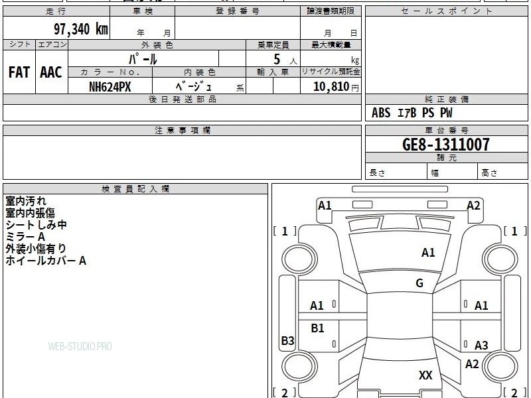
Task: Select equipment text ABS エアB PS PW
Action: [x=412, y=113]
